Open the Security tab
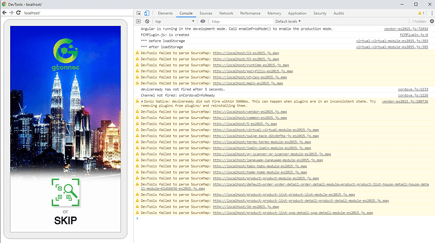Screen dimensions: 435x243 pyautogui.click(x=320, y=13)
